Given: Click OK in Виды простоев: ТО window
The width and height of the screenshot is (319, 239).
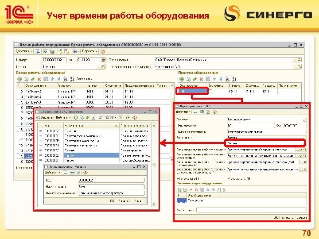Looking at the screenshot, I should (276, 217).
